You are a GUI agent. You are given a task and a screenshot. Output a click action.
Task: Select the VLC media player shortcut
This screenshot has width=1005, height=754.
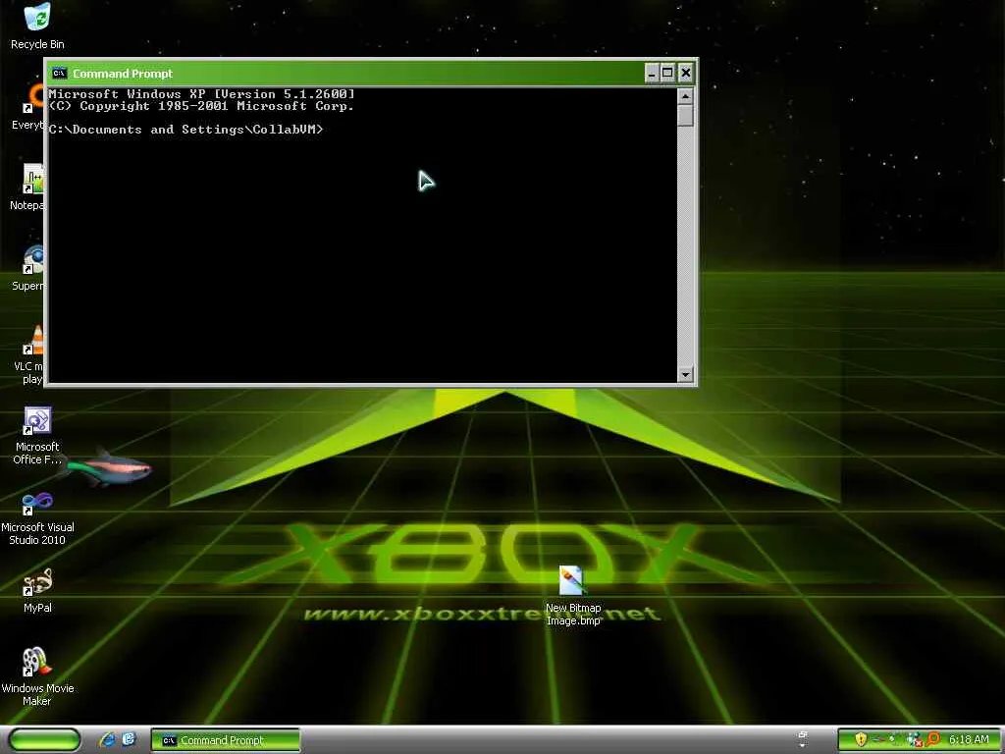pyautogui.click(x=28, y=354)
